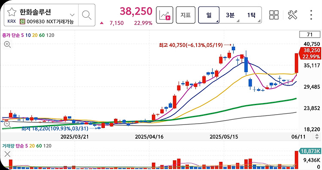Select the 일 daily chart period

(x=209, y=15)
